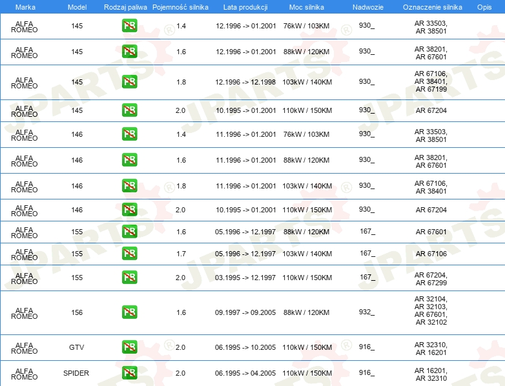Click engine codes AR 67106, AR 38401, AR 67199

pos(431,81)
